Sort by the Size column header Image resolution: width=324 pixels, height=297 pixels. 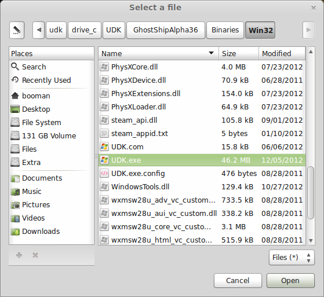pos(239,53)
